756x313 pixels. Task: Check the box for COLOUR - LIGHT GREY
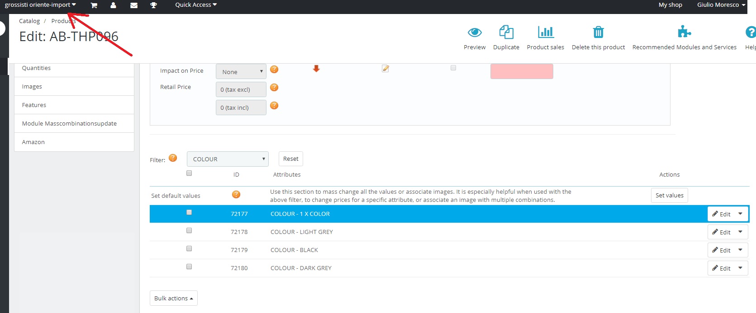coord(189,230)
